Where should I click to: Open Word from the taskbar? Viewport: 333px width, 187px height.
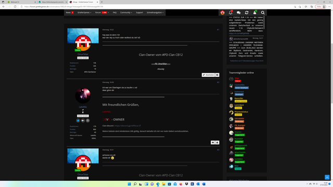pyautogui.click(x=203, y=184)
